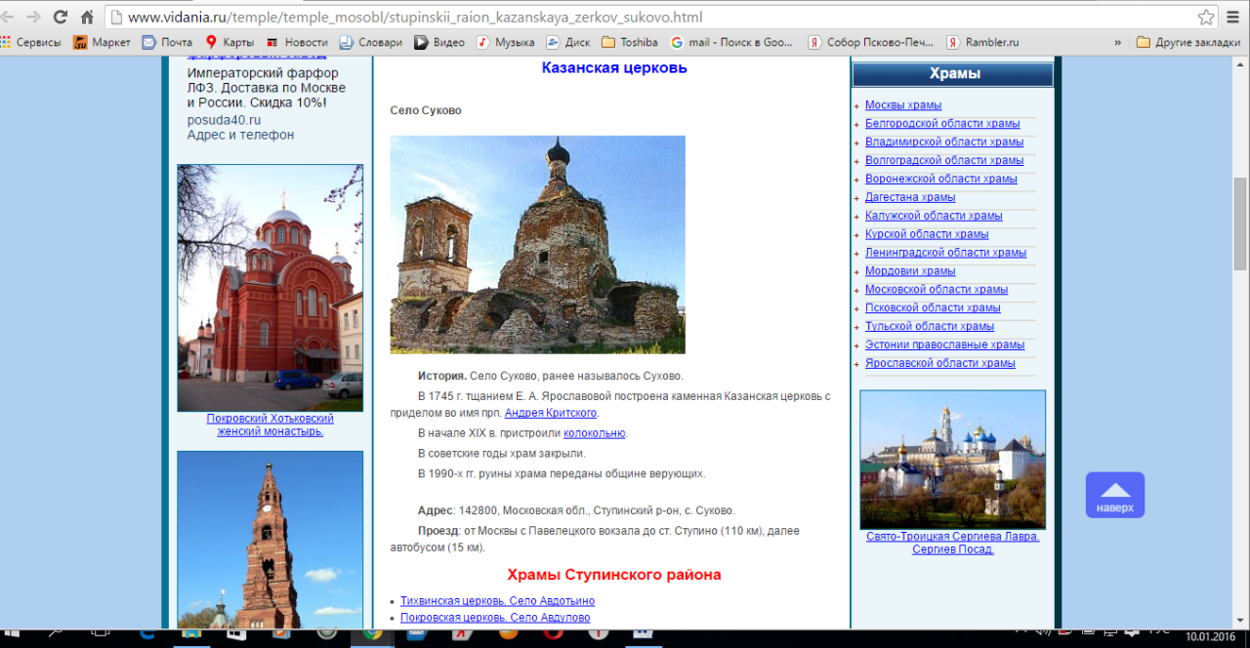Screen dimensions: 1250x648
Task: Grab the page's vertical scrollbar thumb
Action: (x=1240, y=224)
